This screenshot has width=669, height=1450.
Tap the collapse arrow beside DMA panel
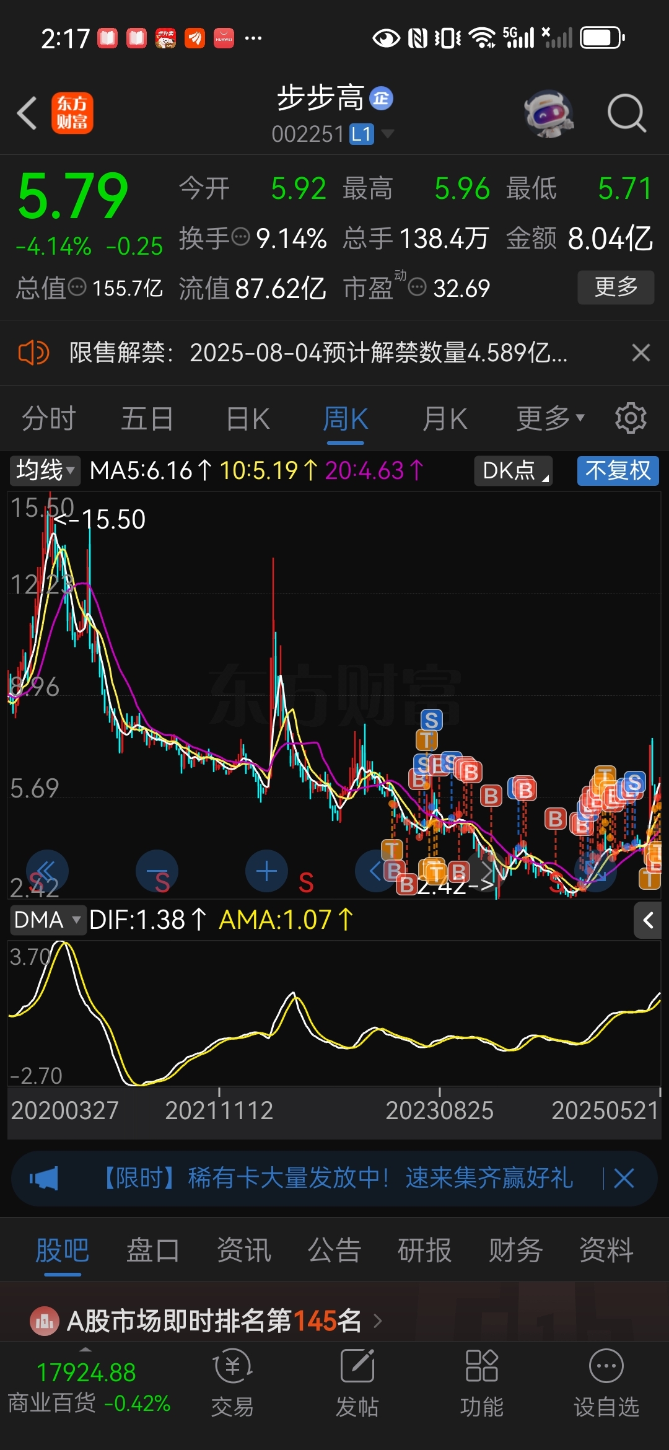(648, 920)
